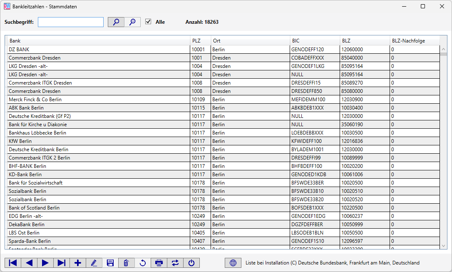Click the RW application icon in title bar
The image size is (452, 272).
[x=7, y=6]
